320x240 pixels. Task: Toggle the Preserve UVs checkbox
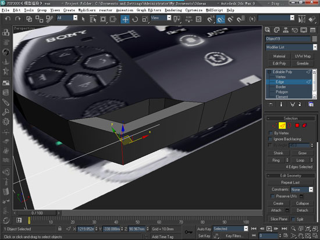click(272, 196)
